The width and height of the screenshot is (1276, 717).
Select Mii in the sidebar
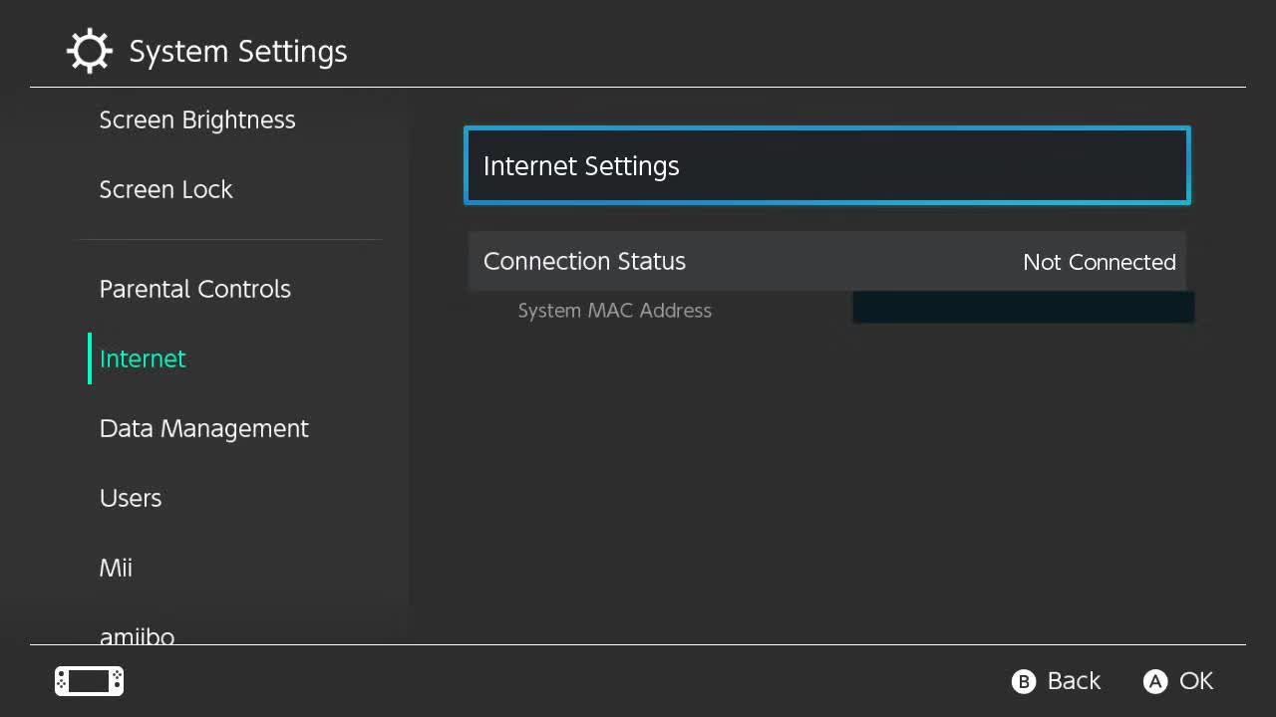coord(116,569)
